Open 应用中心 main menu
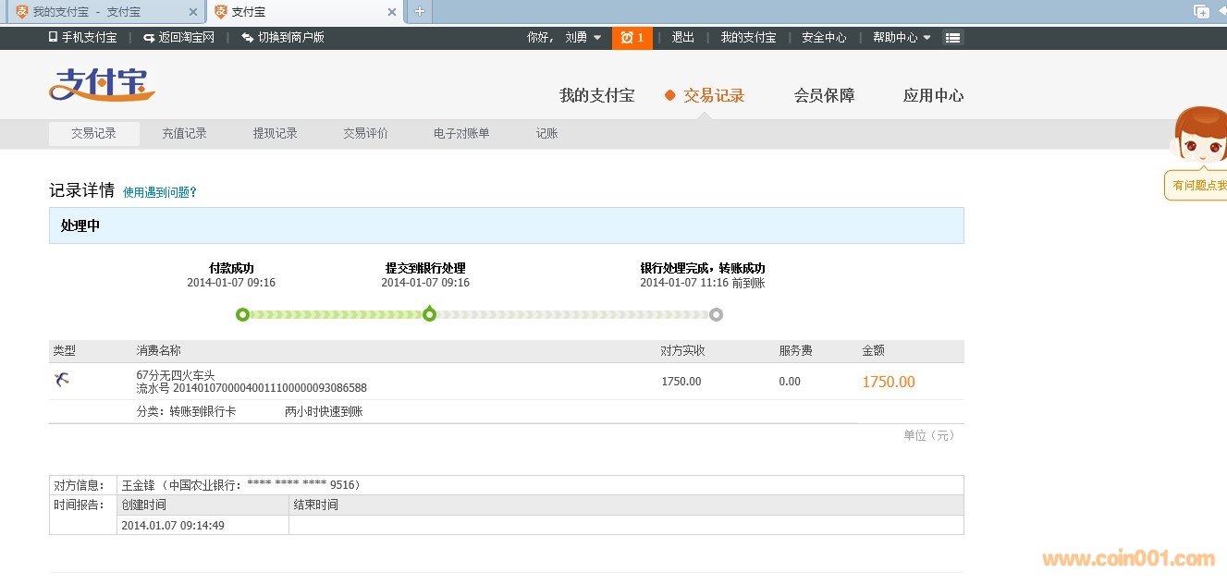 [933, 95]
